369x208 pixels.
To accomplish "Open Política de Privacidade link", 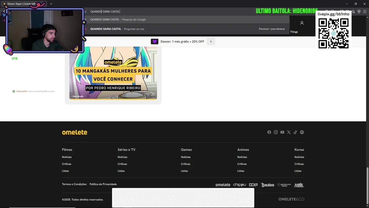I will (x=103, y=184).
